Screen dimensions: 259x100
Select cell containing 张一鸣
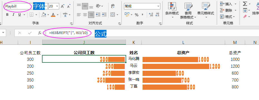pos(134,80)
